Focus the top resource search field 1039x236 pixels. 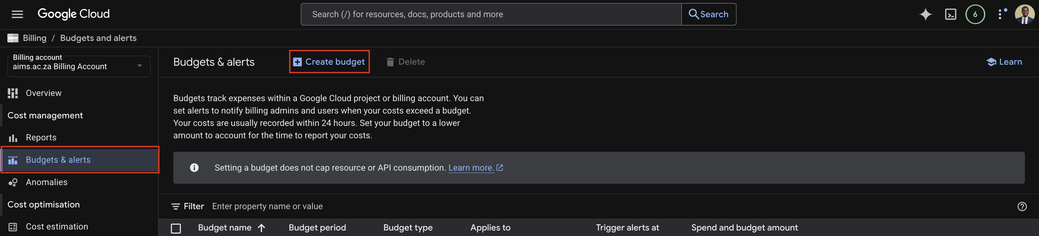coord(491,14)
